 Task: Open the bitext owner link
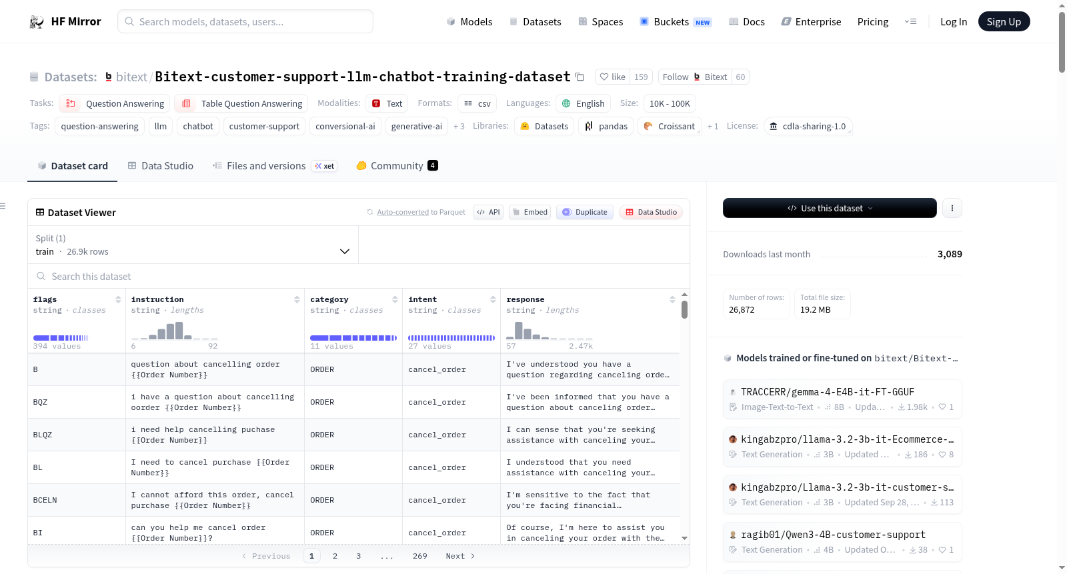pyautogui.click(x=131, y=77)
